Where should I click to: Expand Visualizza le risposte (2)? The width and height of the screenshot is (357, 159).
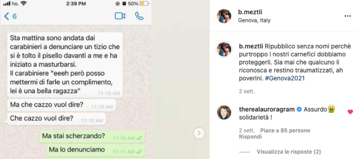pyautogui.click(x=289, y=152)
